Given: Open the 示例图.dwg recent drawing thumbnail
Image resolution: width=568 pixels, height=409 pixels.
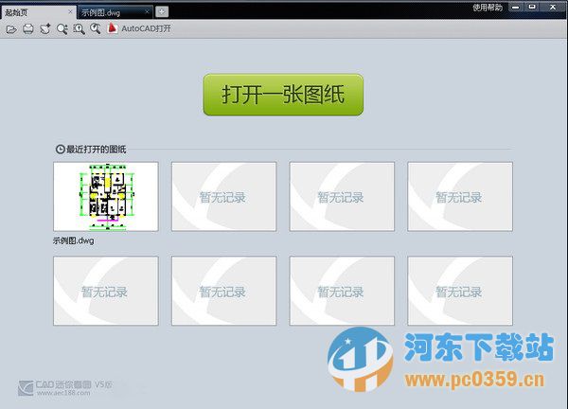Looking at the screenshot, I should pyautogui.click(x=106, y=196).
